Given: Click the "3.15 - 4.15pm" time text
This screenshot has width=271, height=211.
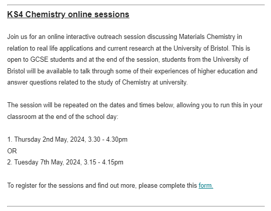Looking at the screenshot, I should (x=104, y=162).
